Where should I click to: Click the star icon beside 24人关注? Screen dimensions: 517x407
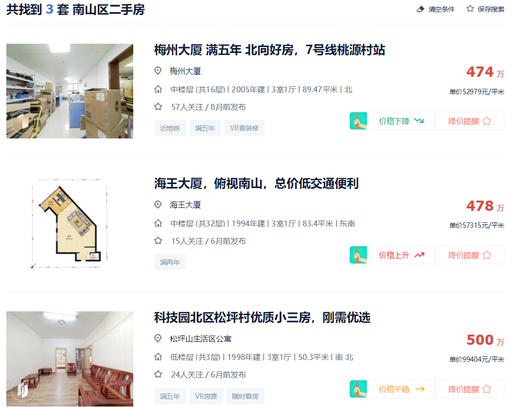coord(158,374)
